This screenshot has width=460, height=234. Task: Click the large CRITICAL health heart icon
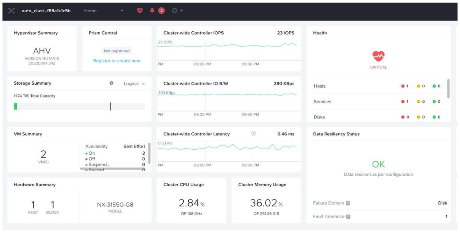378,56
